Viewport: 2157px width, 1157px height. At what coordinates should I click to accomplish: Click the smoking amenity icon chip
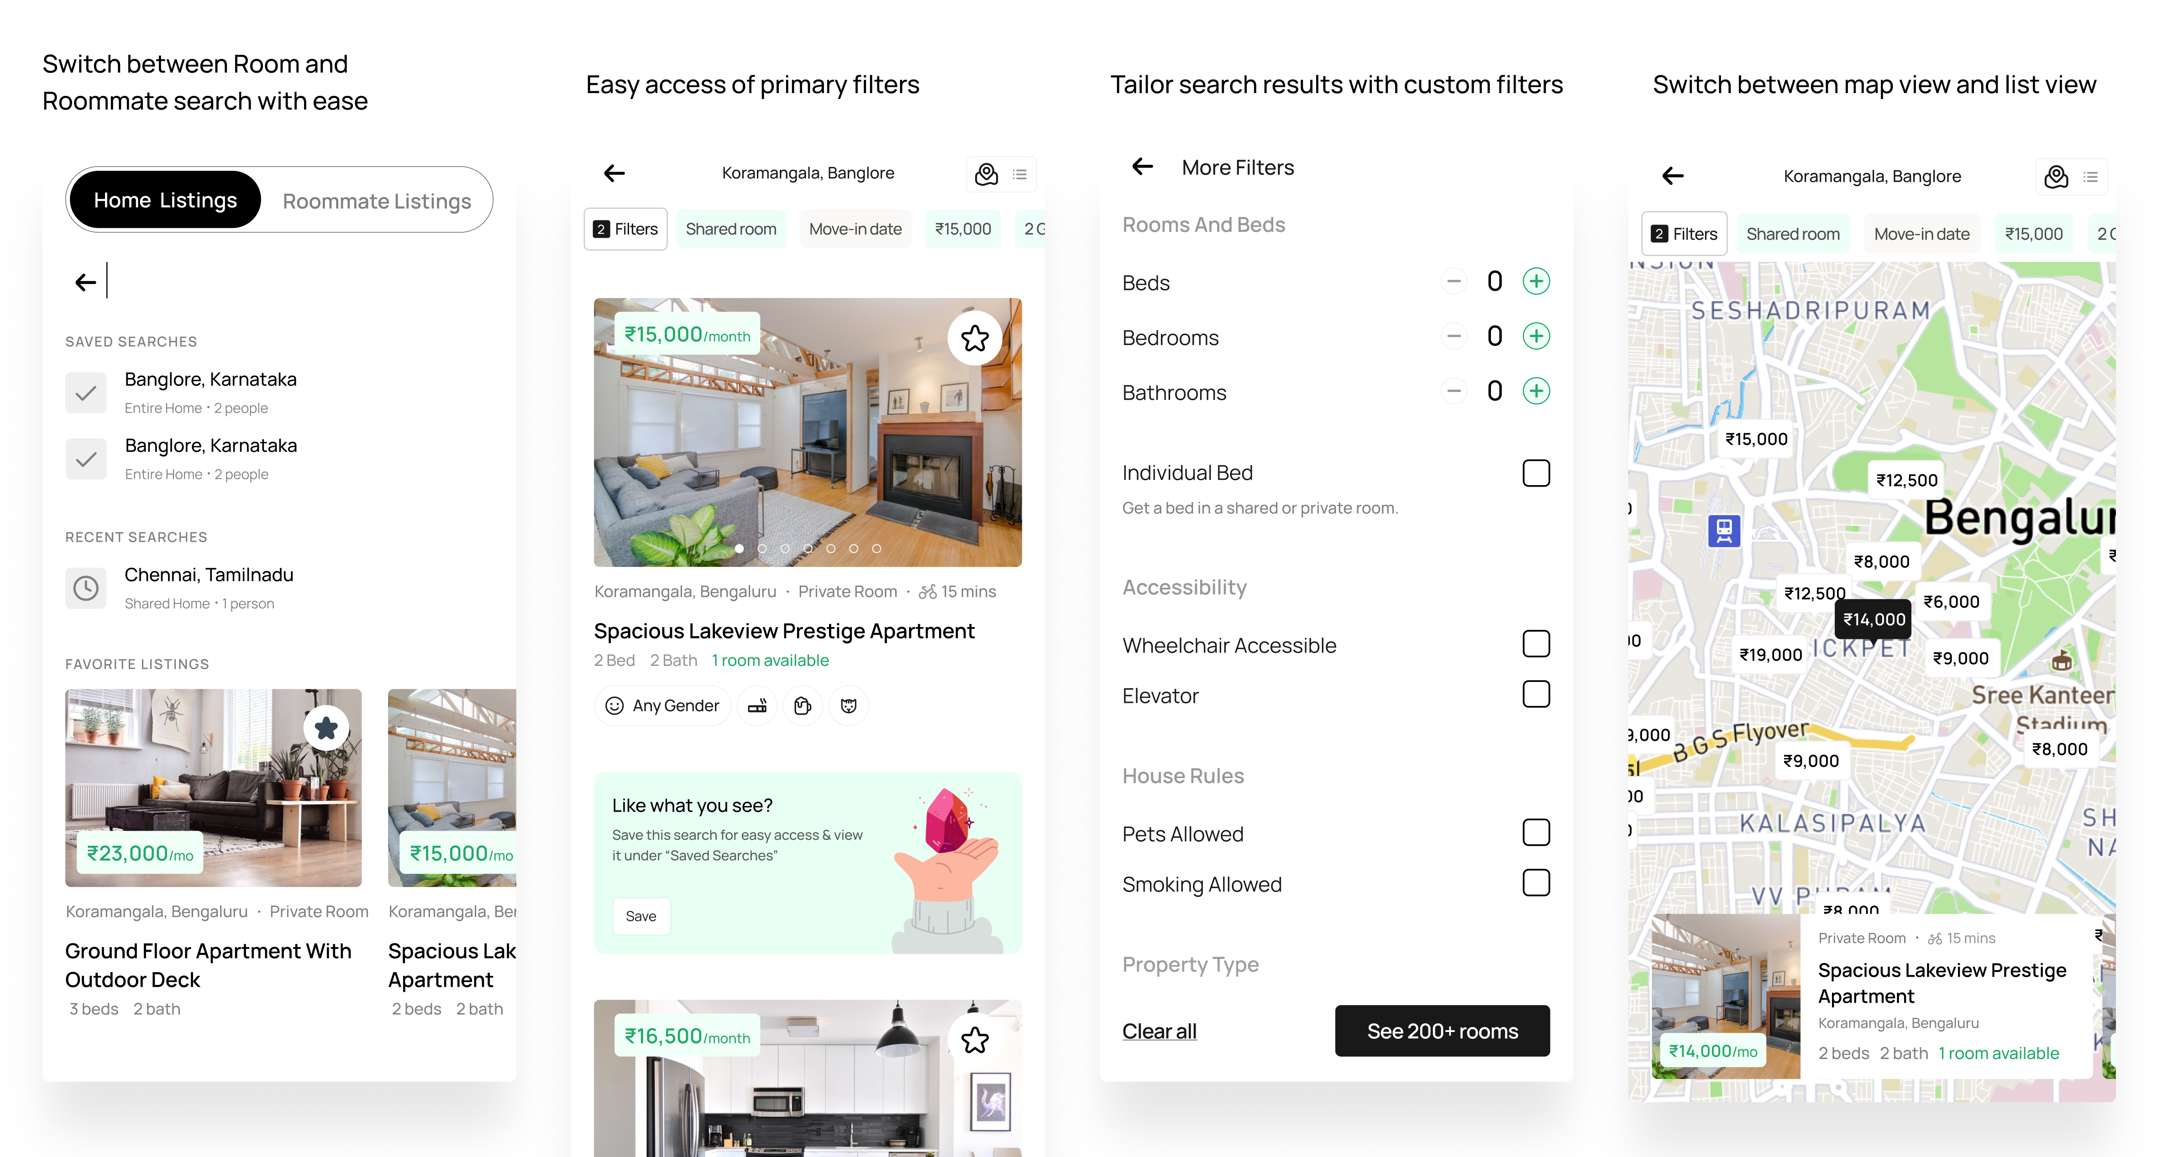tap(757, 706)
